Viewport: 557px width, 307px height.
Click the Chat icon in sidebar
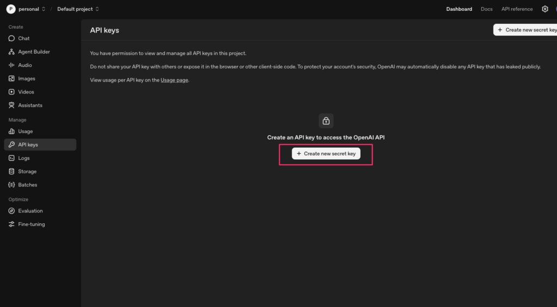pyautogui.click(x=11, y=39)
